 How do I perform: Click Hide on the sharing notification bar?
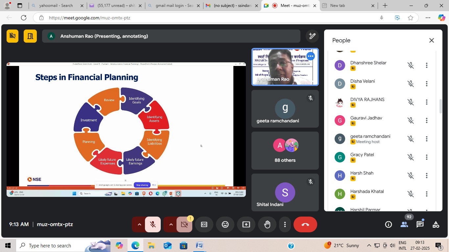[154, 185]
